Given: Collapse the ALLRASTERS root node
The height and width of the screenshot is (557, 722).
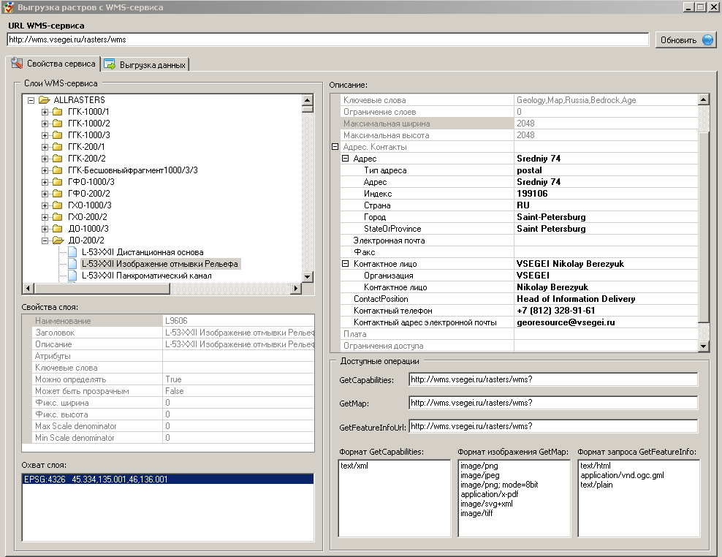Looking at the screenshot, I should (x=31, y=100).
